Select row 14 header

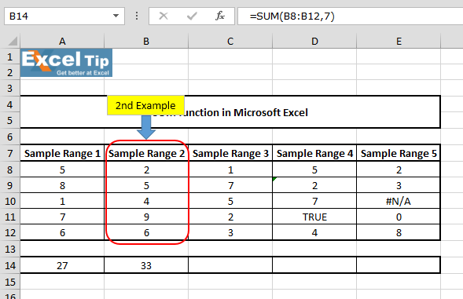tap(10, 265)
